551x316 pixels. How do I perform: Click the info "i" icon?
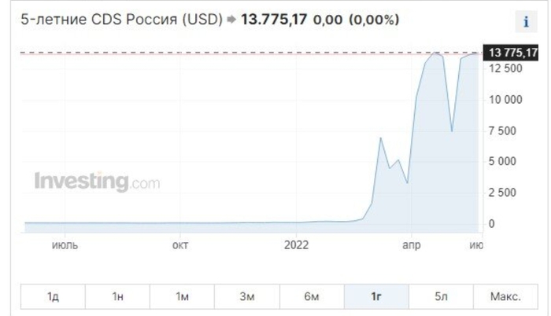(524, 21)
